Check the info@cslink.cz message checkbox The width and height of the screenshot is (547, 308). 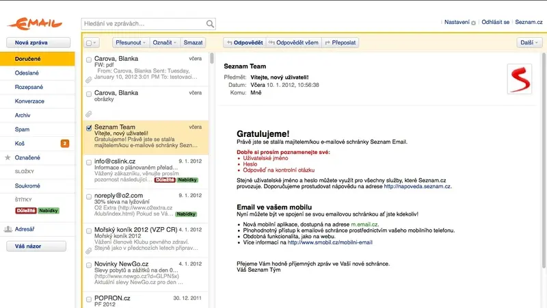tap(89, 162)
